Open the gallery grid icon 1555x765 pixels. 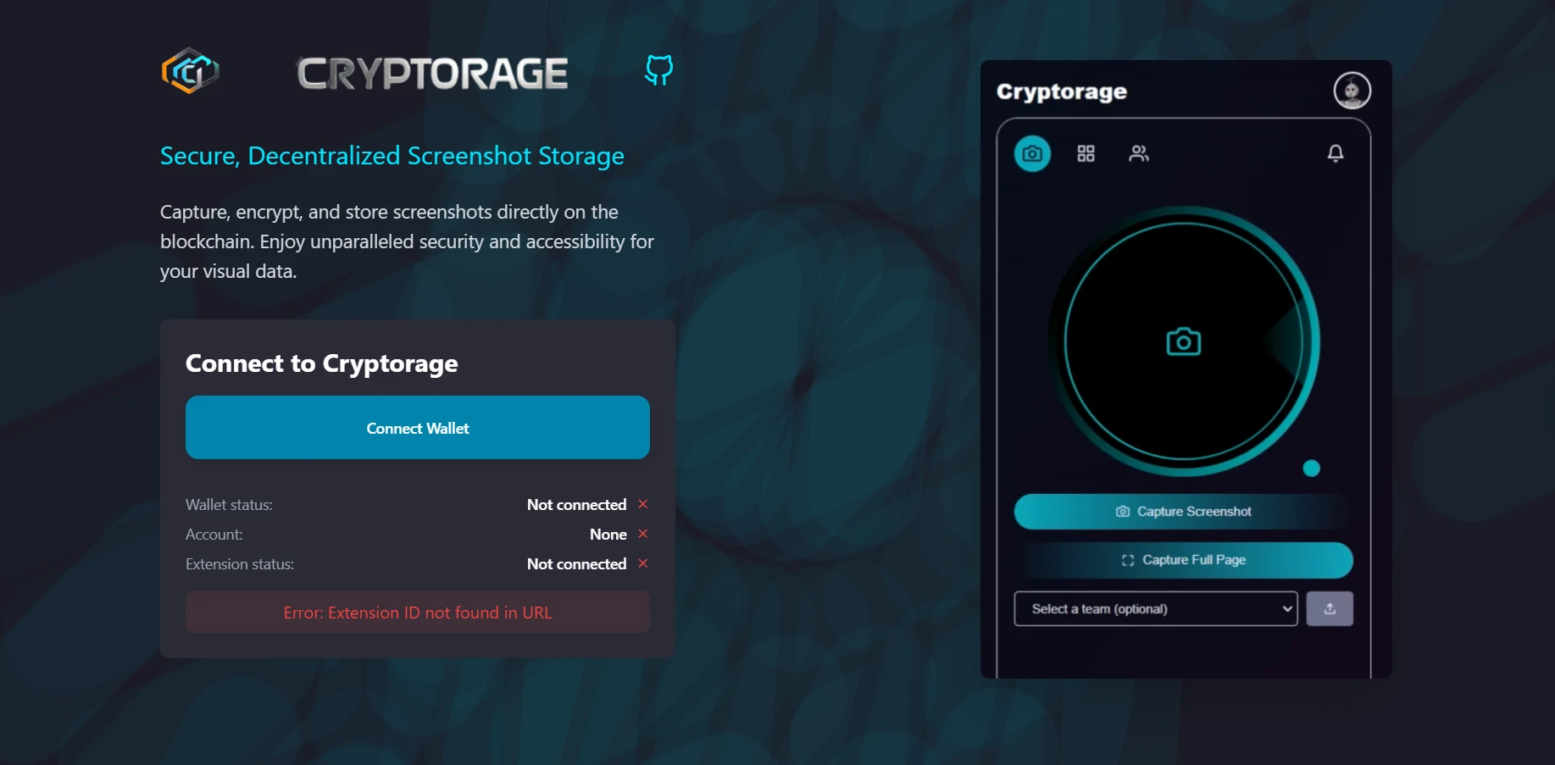pyautogui.click(x=1086, y=153)
